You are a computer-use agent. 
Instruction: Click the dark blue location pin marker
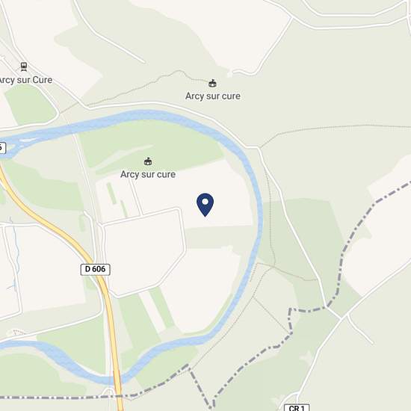(x=205, y=205)
